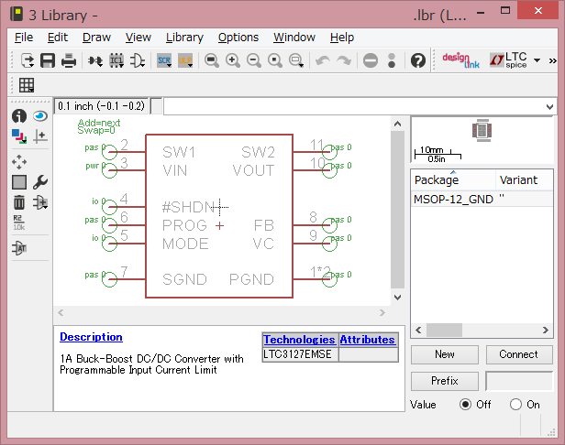
Task: Sort by the Package column header
Action: (x=453, y=179)
